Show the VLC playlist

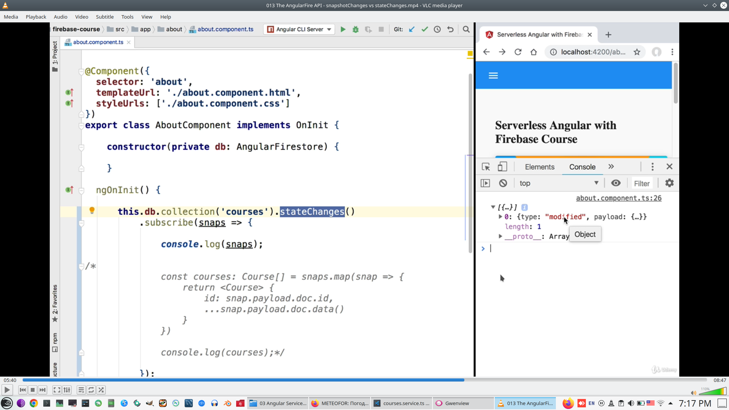81,390
